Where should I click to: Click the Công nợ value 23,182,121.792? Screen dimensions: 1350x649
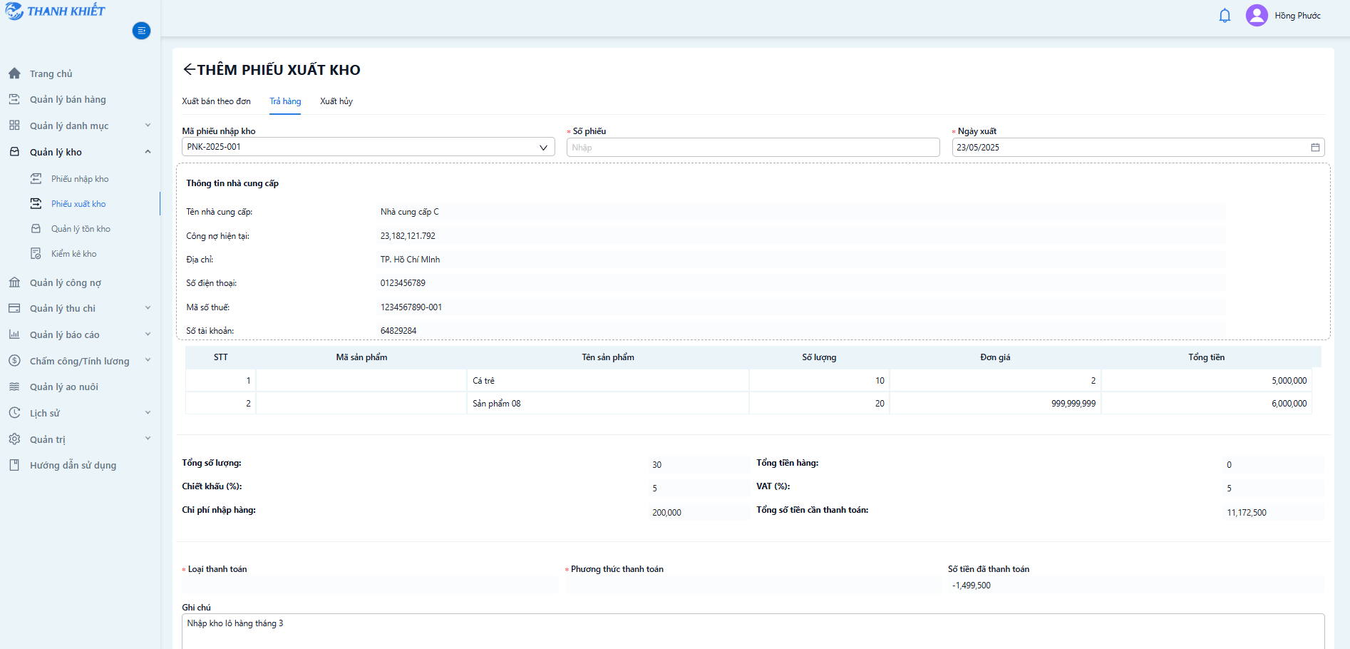coord(408,235)
